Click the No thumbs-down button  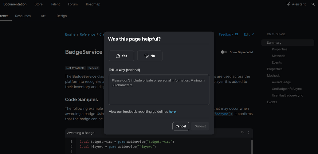150,56
